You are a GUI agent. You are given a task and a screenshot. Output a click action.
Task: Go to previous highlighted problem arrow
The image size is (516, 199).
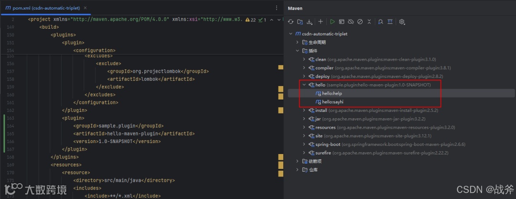(x=271, y=20)
